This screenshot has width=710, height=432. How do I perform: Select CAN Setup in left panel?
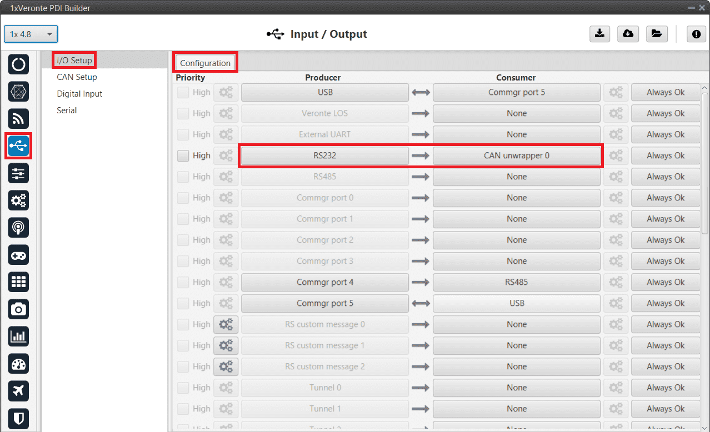click(77, 77)
